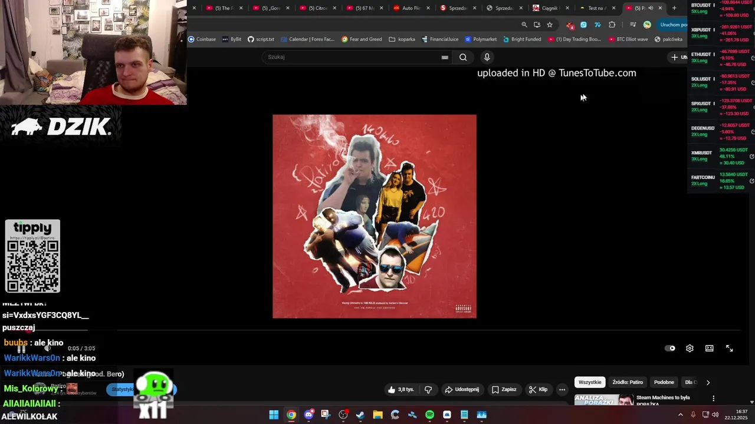Open the on-screen keyboard in search box

click(x=445, y=57)
